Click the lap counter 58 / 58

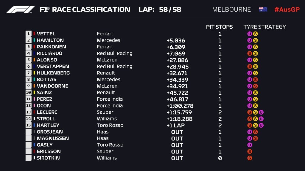coord(170,9)
